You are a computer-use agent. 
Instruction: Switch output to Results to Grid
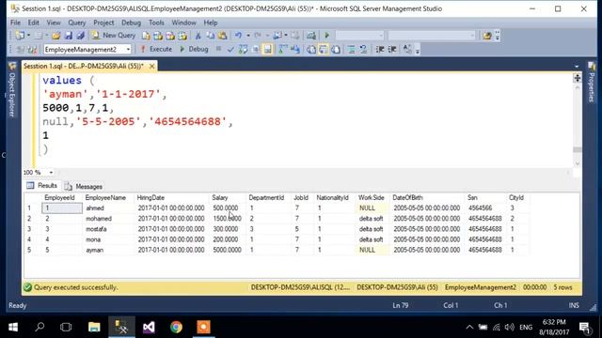click(324, 50)
